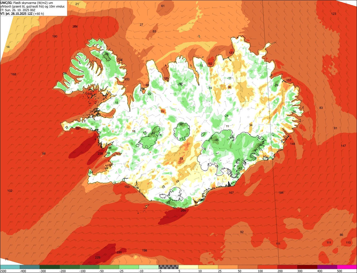357x273 pixels.
Task: Click the map value '147'
Action: pos(343,146)
